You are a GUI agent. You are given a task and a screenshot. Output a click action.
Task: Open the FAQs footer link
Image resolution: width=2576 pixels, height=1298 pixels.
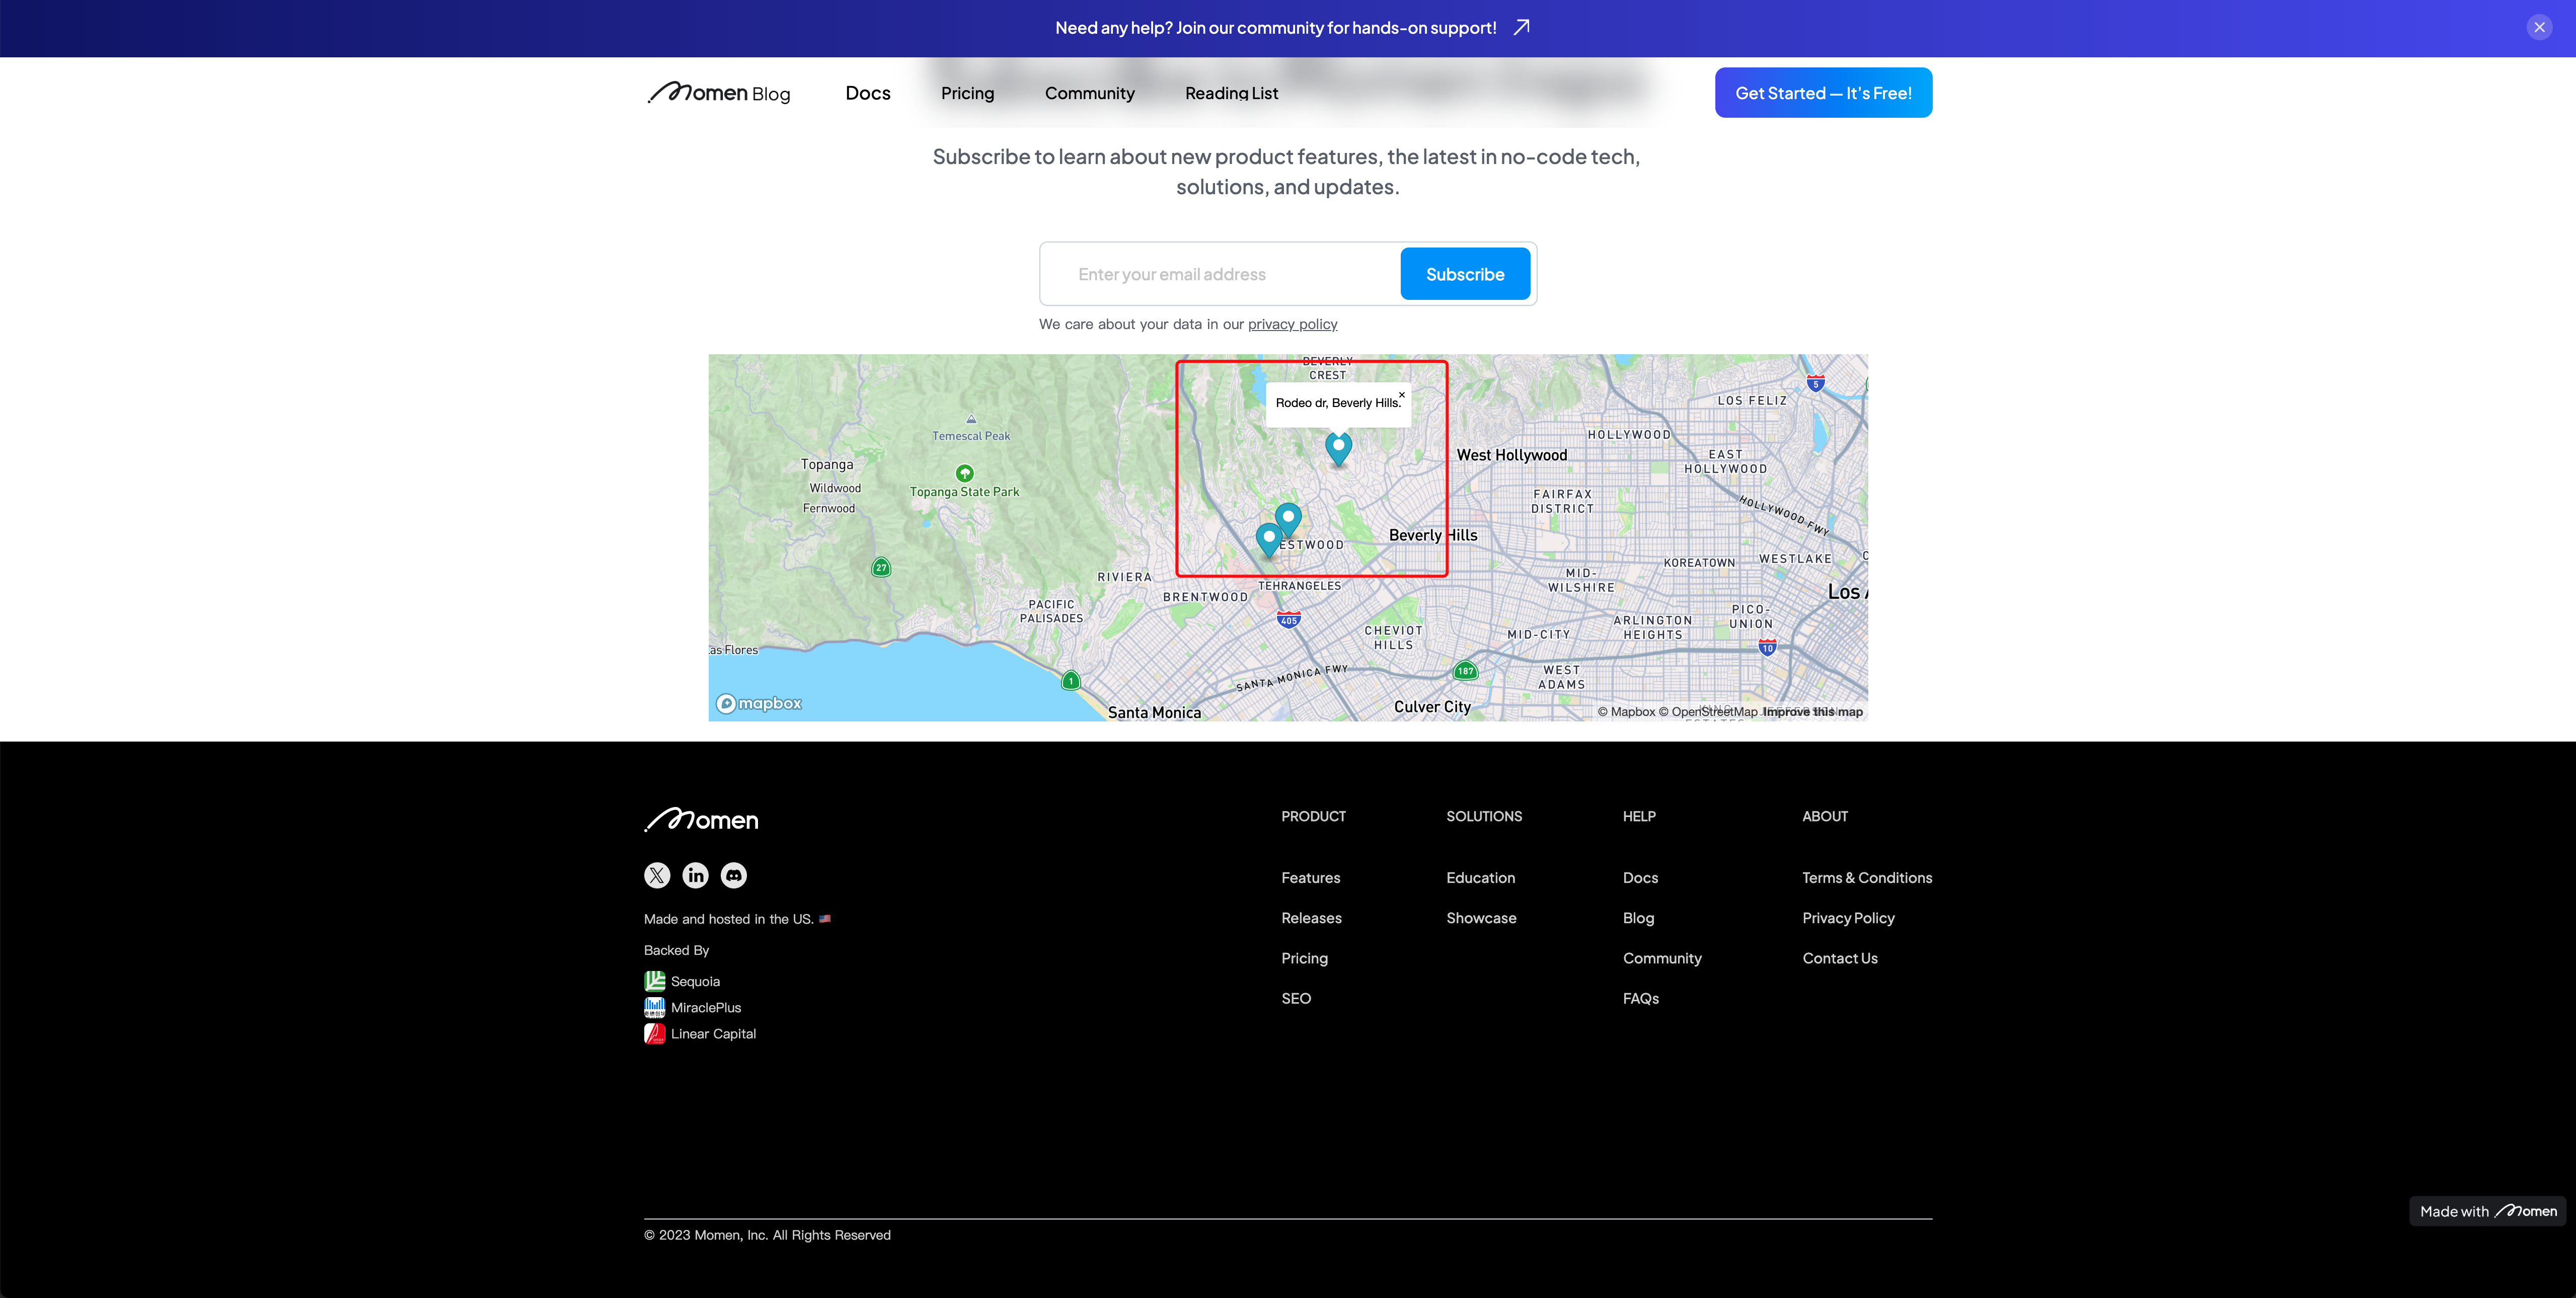[1640, 998]
